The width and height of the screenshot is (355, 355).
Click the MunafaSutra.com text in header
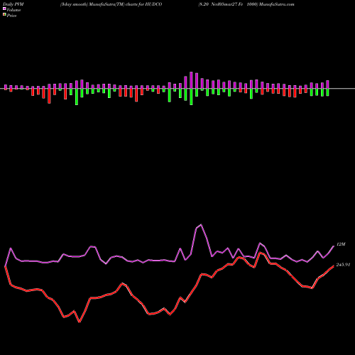277,4
